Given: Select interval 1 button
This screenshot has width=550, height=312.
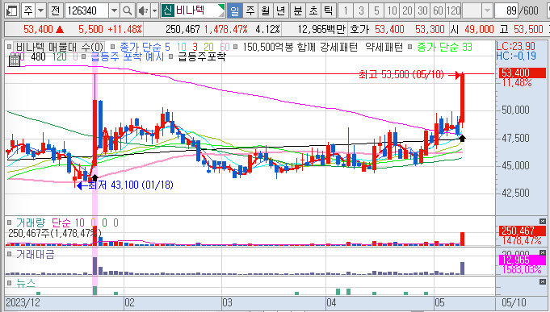Looking at the screenshot, I should point(346,10).
